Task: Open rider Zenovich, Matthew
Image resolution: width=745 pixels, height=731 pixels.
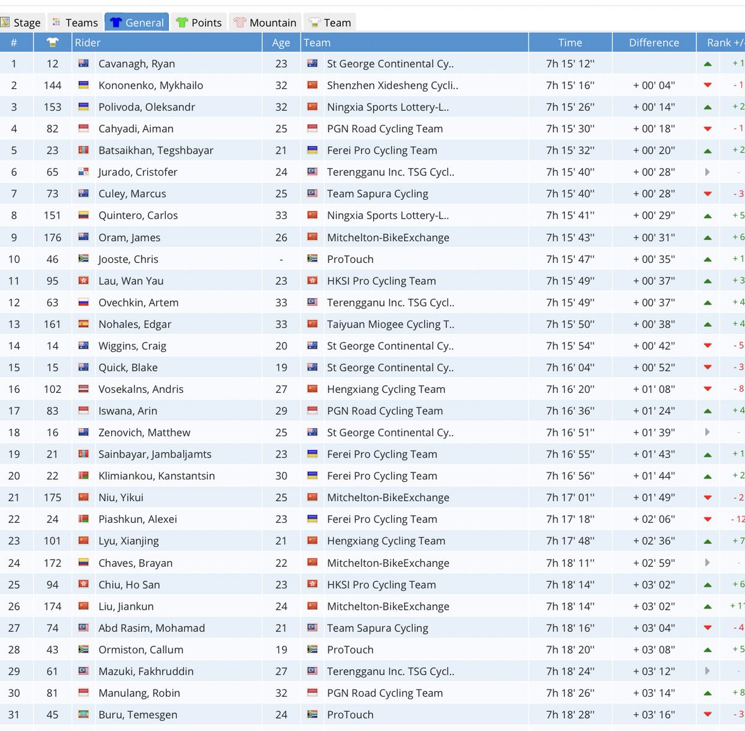Action: pos(144,433)
